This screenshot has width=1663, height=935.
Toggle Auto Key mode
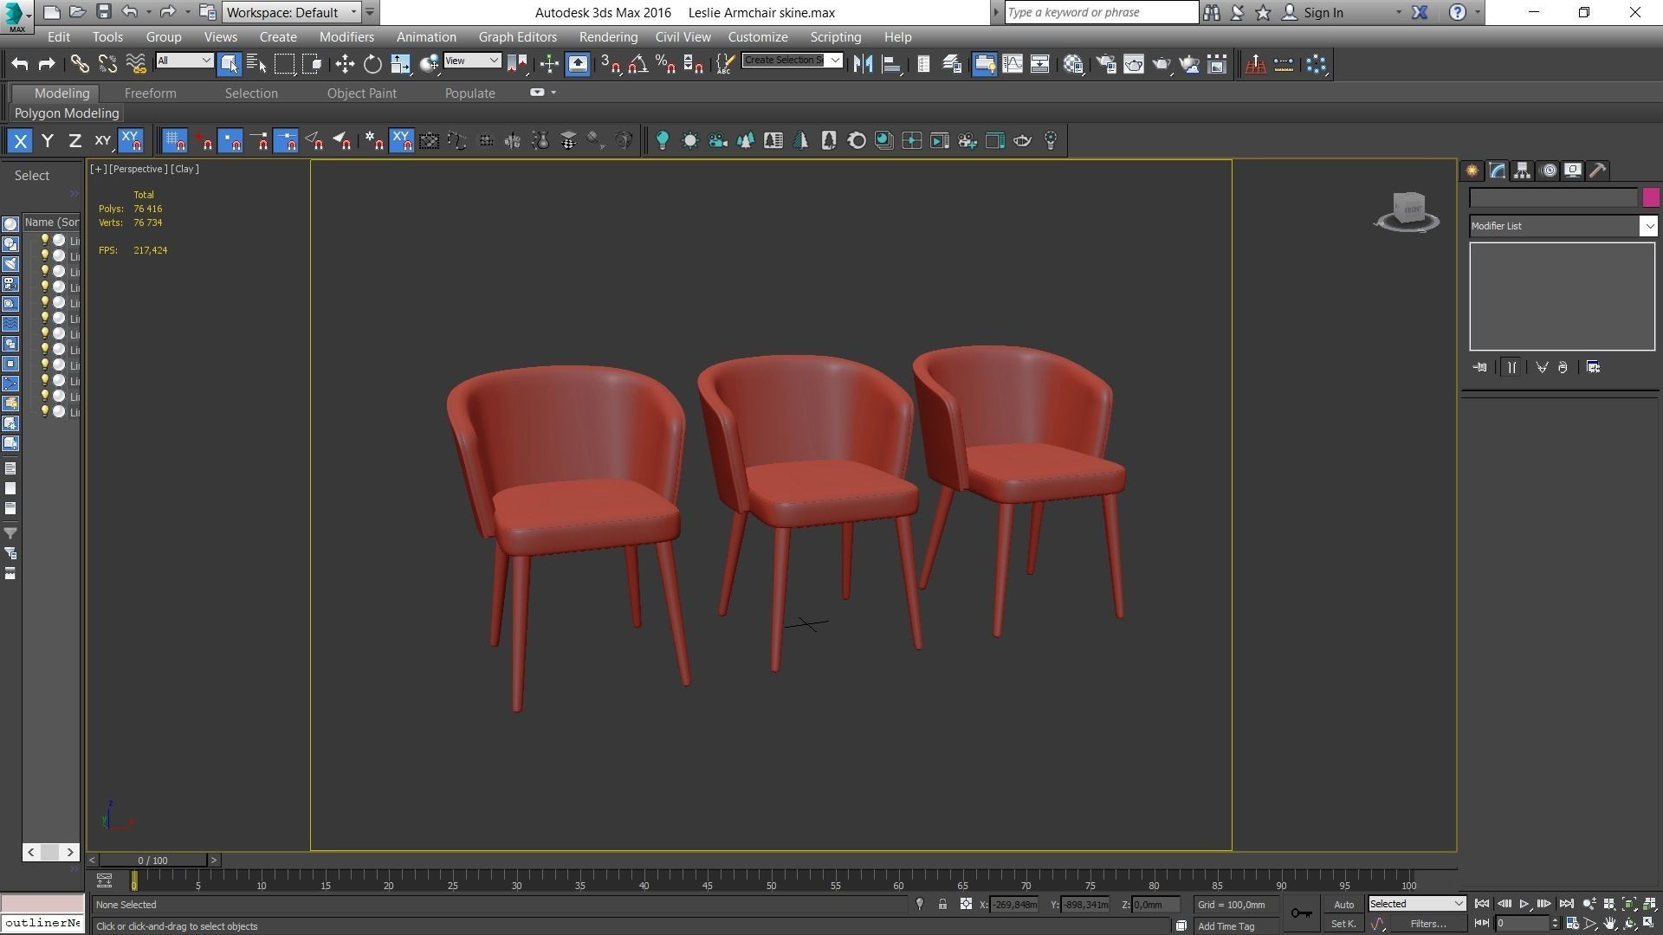pyautogui.click(x=1343, y=905)
